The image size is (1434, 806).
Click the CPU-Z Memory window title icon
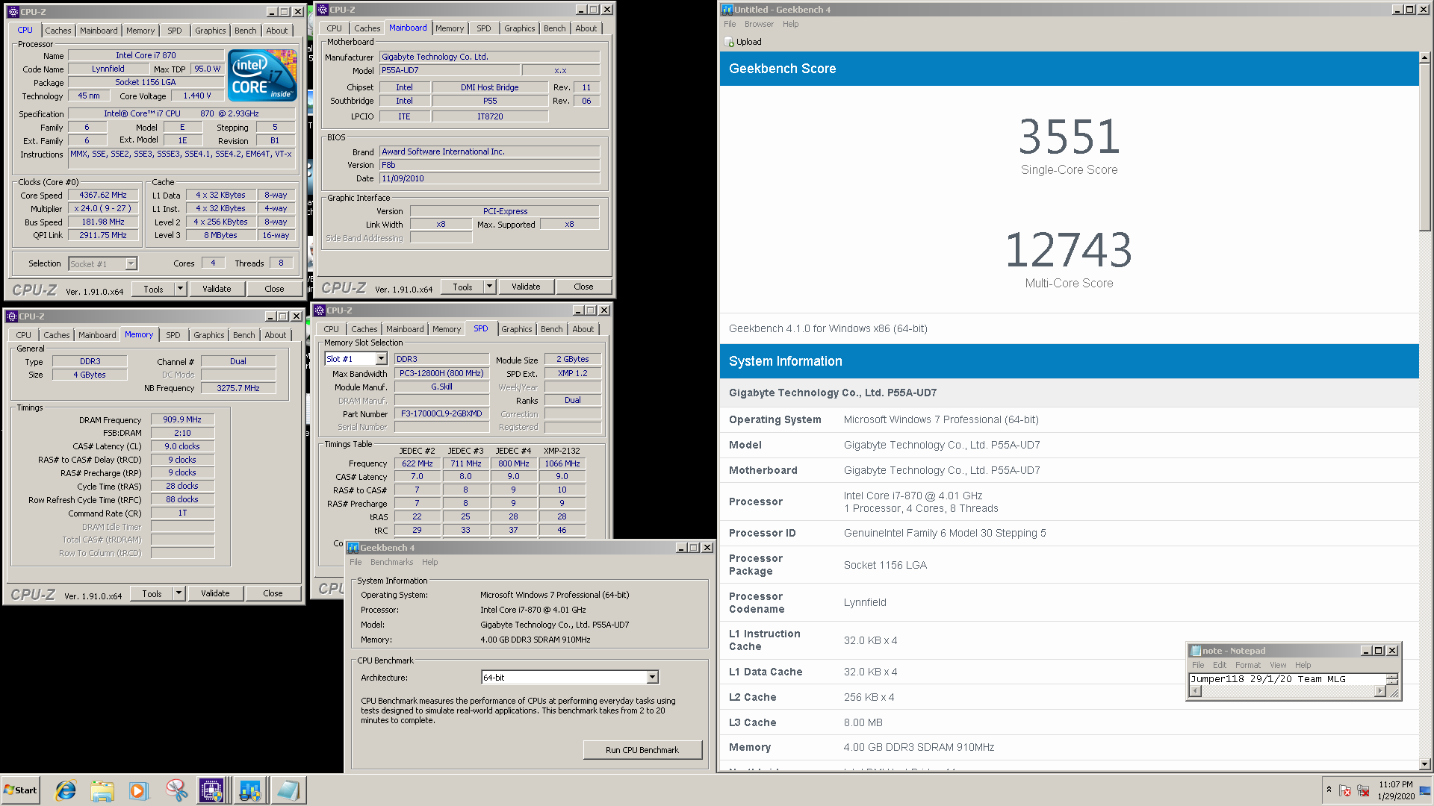(12, 316)
